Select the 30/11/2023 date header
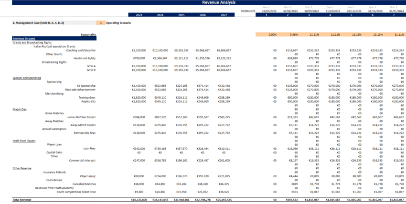The height and width of the screenshot is (204, 406). pos(354,11)
